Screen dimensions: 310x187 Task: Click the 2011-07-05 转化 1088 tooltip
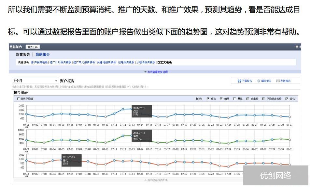[72, 160]
